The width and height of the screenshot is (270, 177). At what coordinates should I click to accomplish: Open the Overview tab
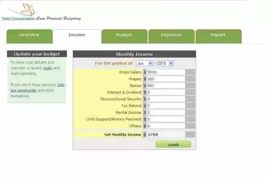click(x=30, y=36)
